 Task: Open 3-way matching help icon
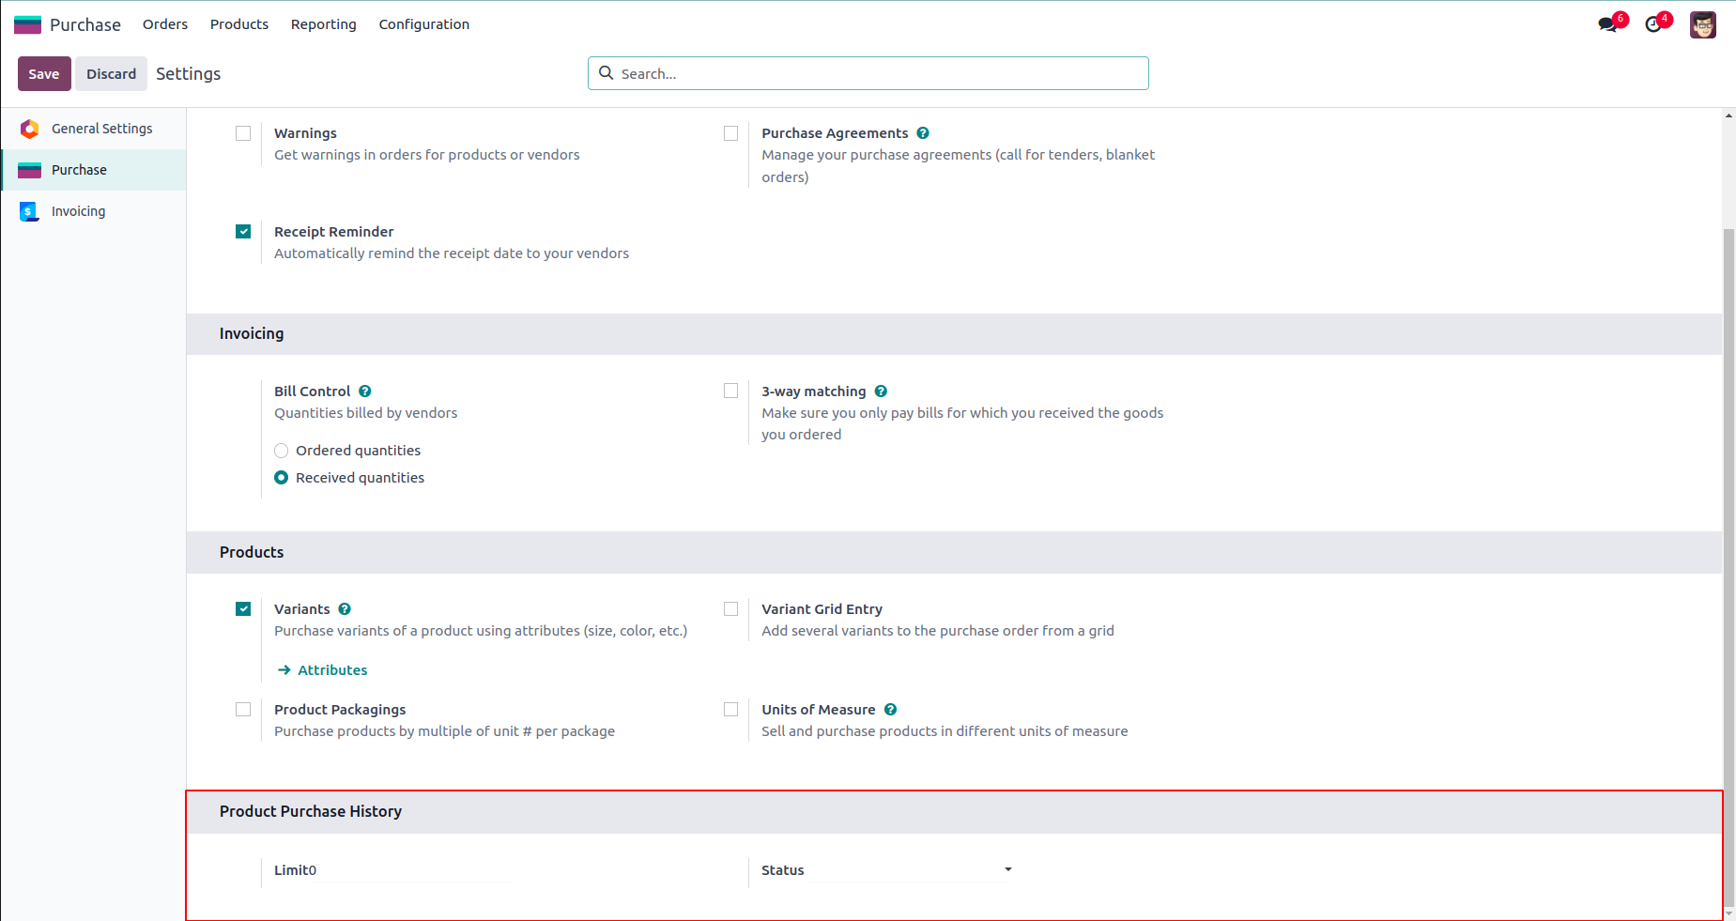(x=881, y=391)
